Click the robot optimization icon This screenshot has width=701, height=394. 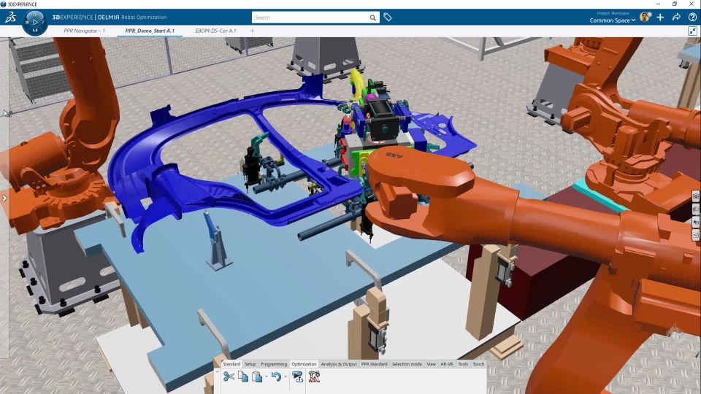click(314, 377)
